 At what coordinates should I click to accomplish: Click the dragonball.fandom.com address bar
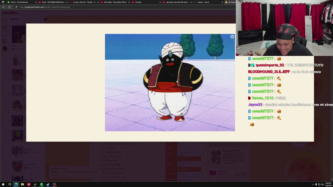pyautogui.click(x=125, y=7)
